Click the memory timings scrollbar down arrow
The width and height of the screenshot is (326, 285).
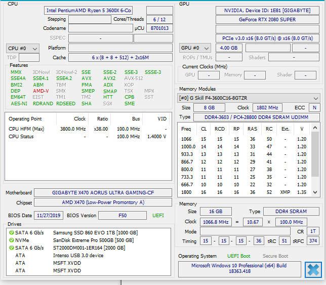tap(315, 192)
